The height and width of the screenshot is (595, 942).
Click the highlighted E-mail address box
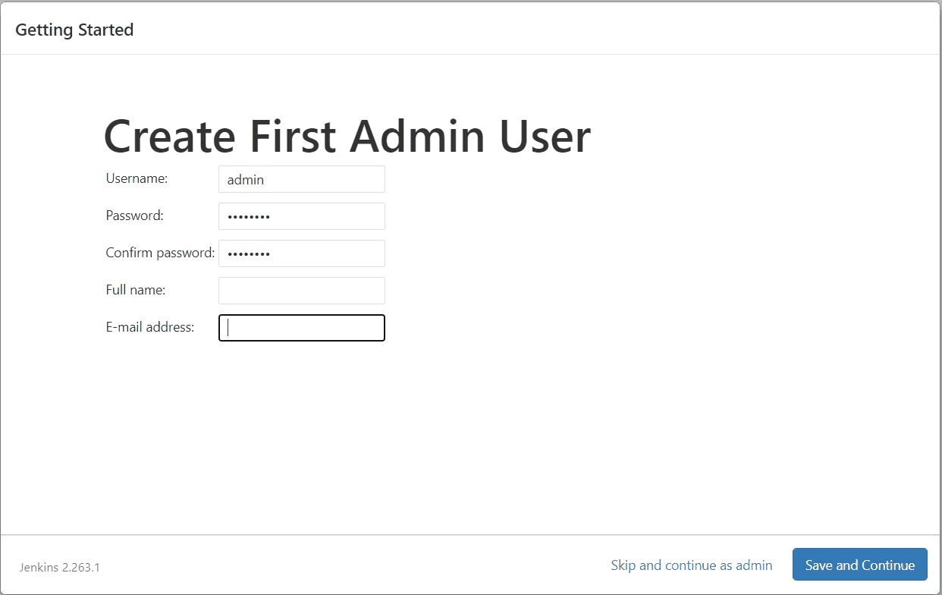click(x=301, y=327)
